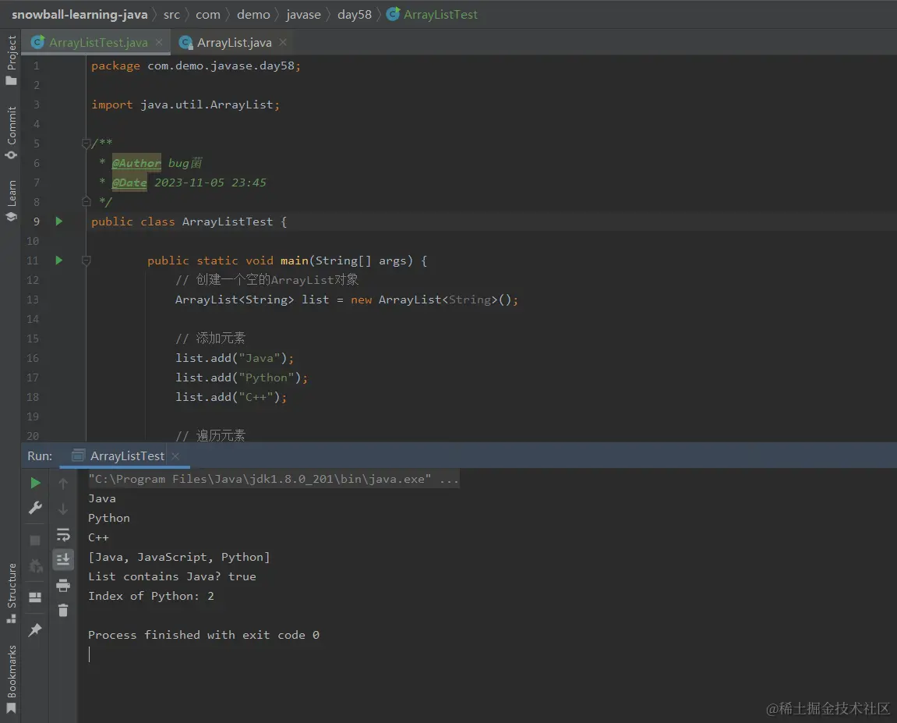Close the ArrayList.java editor tab

[283, 42]
